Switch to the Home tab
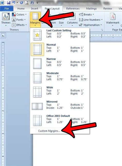 21,8
